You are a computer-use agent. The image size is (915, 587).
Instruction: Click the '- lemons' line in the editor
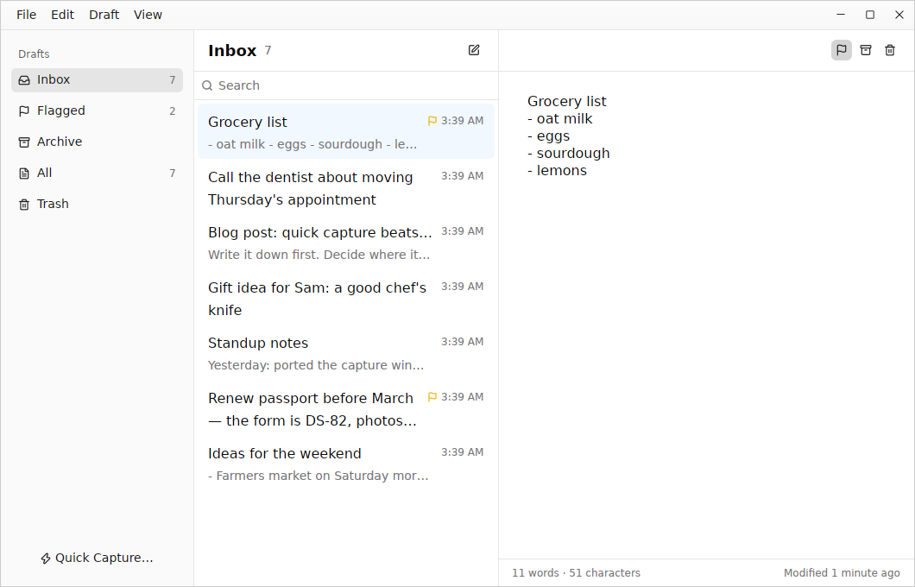pos(558,170)
